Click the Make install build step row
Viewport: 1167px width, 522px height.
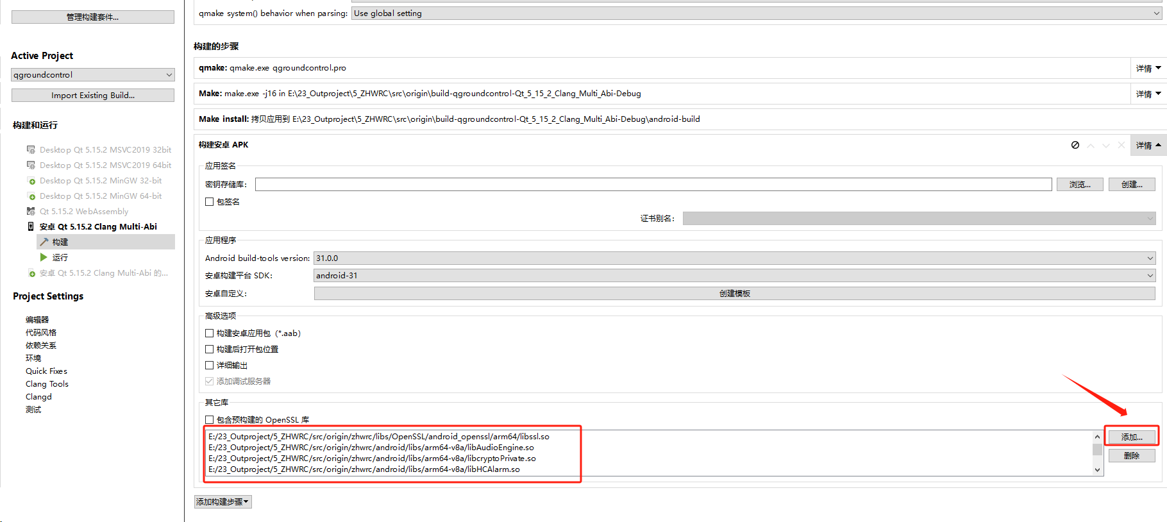coord(680,119)
